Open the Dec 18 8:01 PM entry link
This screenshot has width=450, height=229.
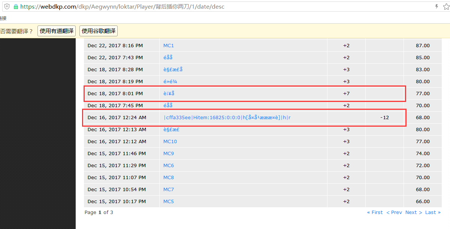pyautogui.click(x=169, y=94)
